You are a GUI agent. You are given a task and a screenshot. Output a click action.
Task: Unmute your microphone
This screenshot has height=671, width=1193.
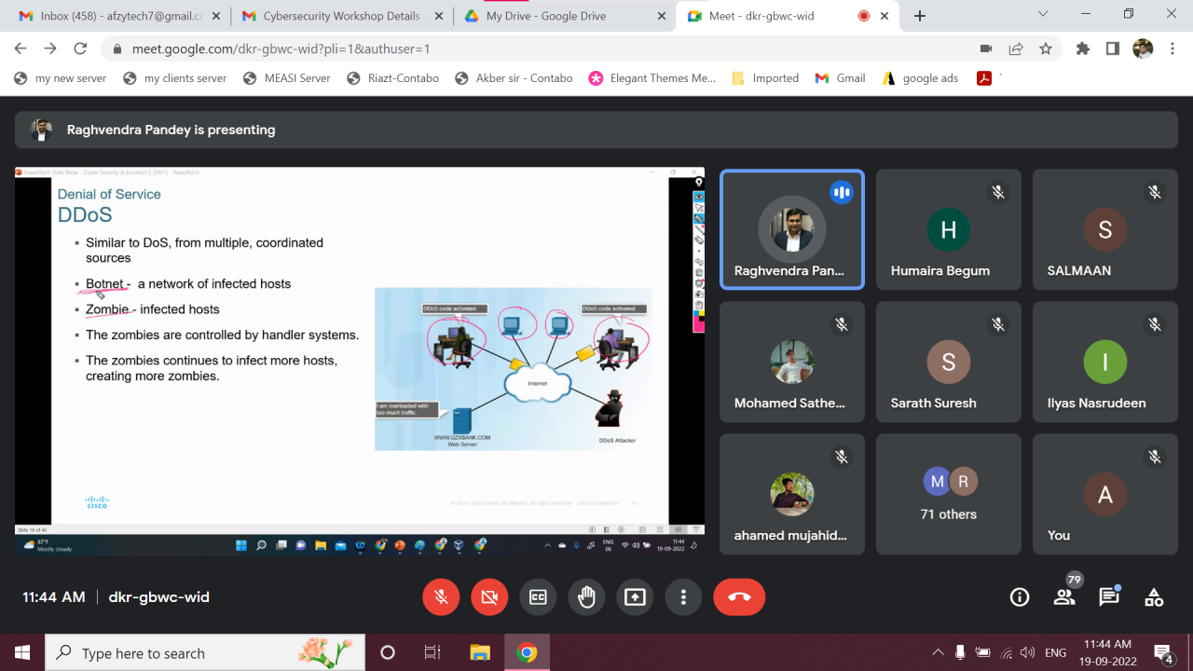click(441, 596)
